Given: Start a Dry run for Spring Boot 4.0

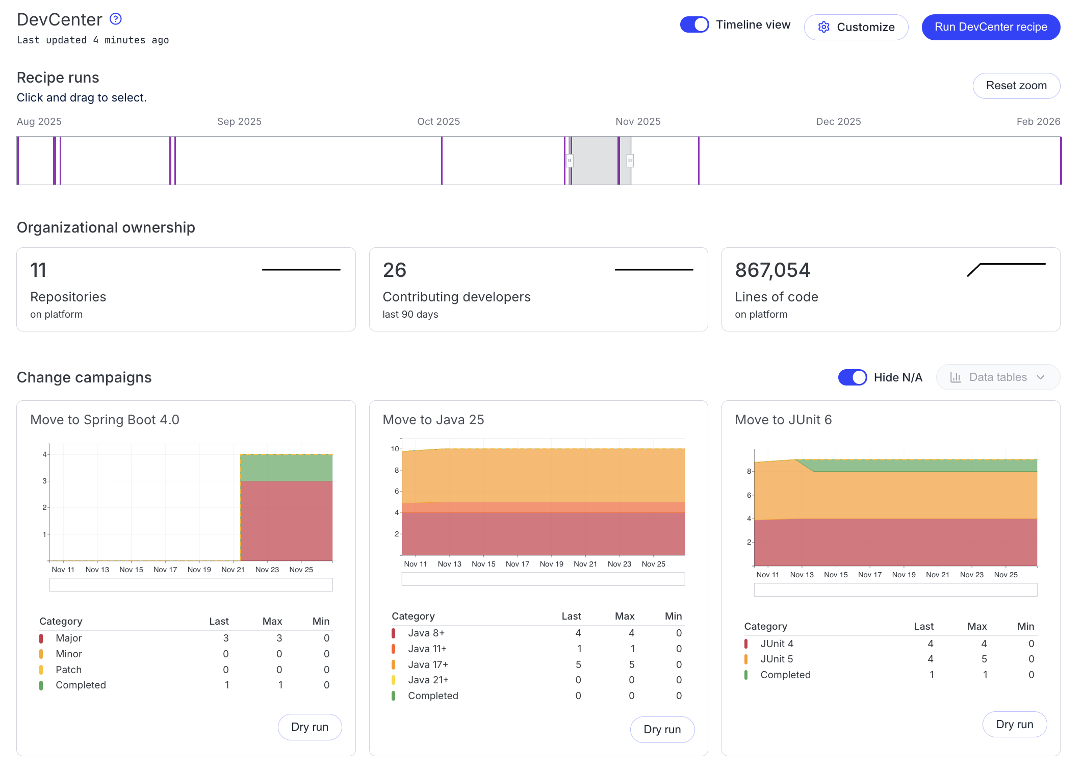Looking at the screenshot, I should tap(310, 727).
